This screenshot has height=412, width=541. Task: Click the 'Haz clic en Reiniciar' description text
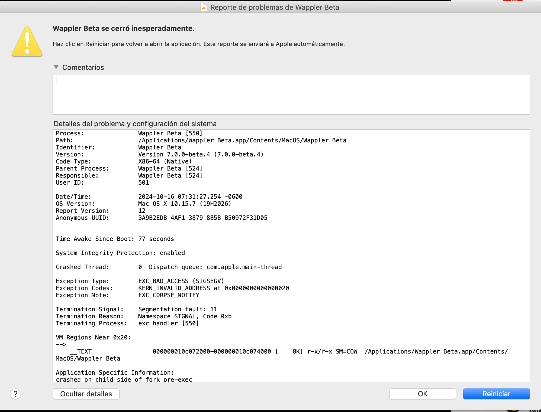198,44
